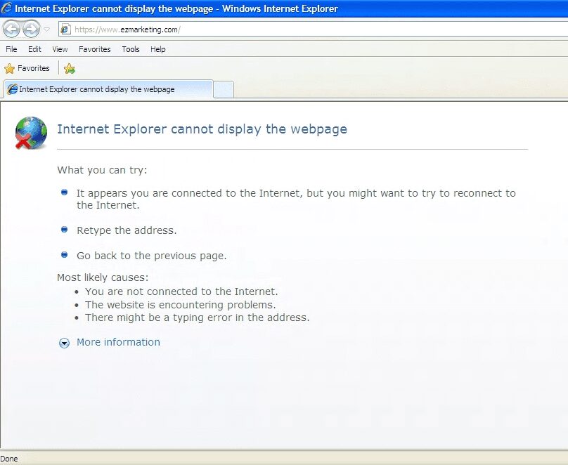Click inside the address bar field

176,30
